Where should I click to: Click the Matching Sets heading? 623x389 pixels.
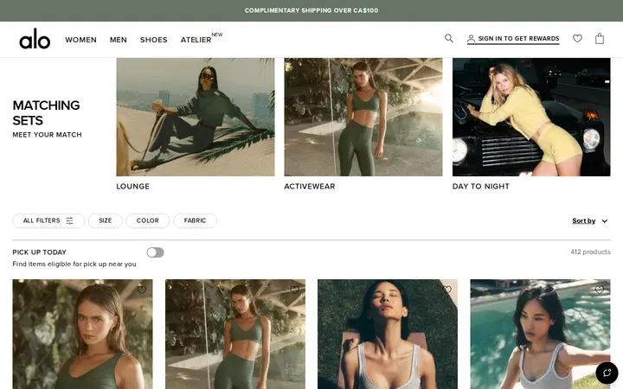click(46, 112)
